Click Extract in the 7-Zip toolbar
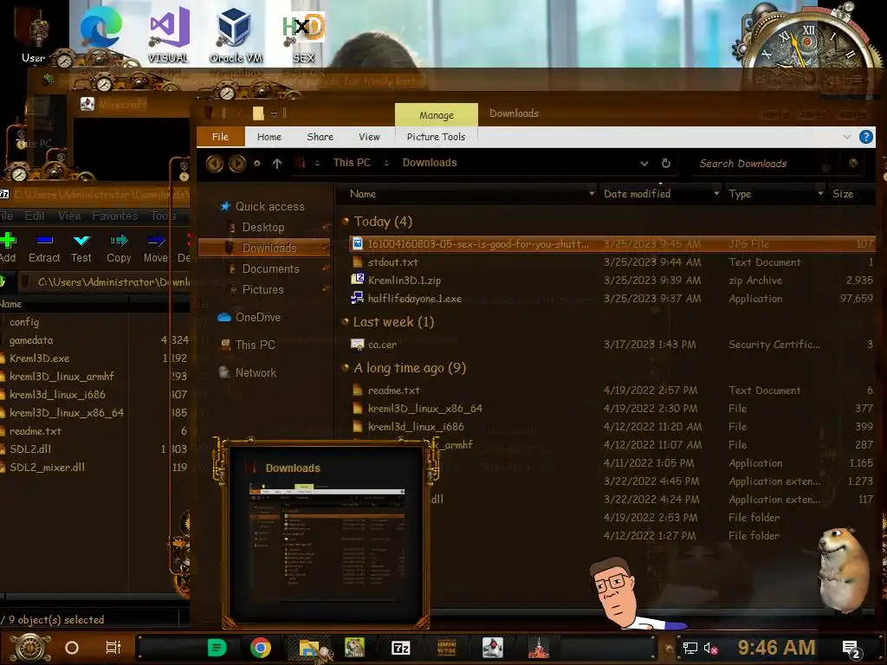 point(44,248)
